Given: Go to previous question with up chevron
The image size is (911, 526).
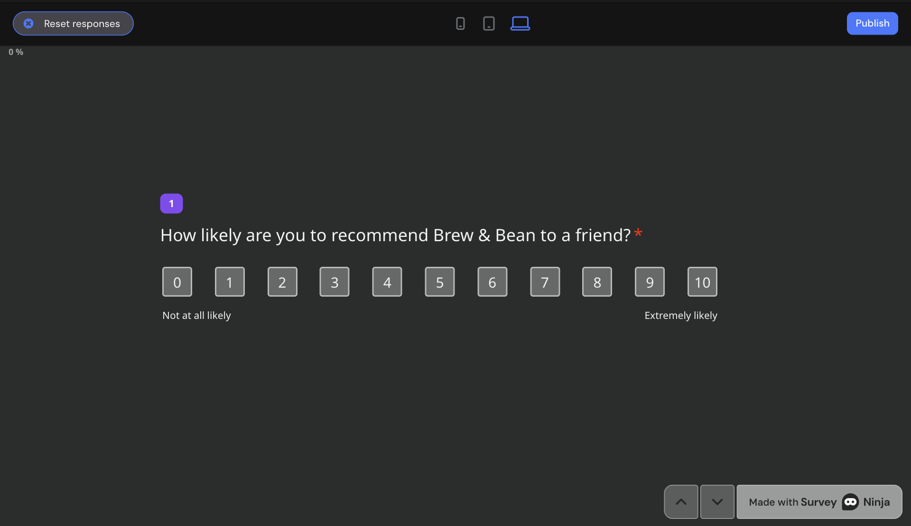Looking at the screenshot, I should [681, 502].
